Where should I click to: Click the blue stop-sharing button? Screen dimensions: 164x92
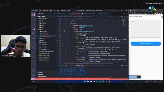132,77
